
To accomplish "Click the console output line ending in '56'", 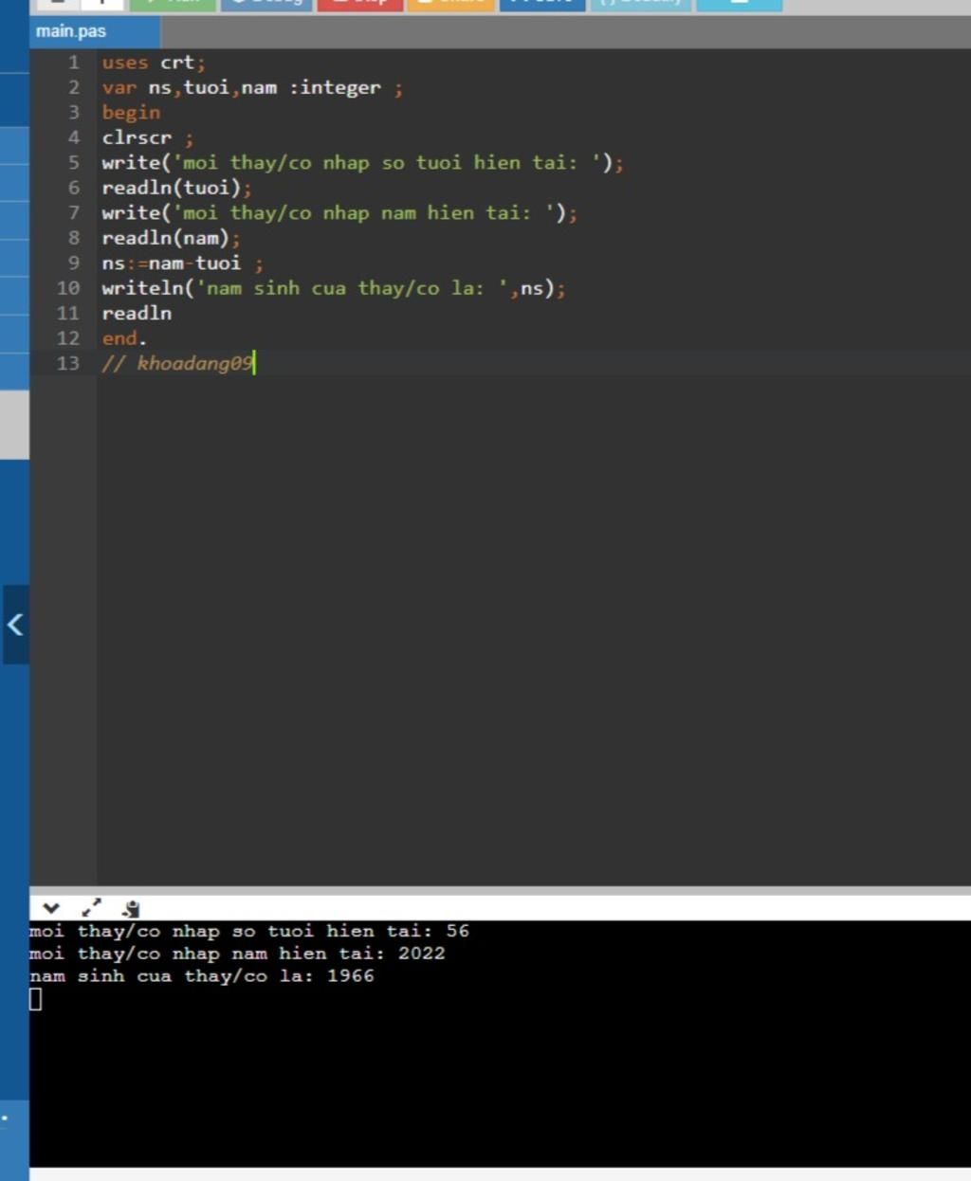I will tap(249, 931).
